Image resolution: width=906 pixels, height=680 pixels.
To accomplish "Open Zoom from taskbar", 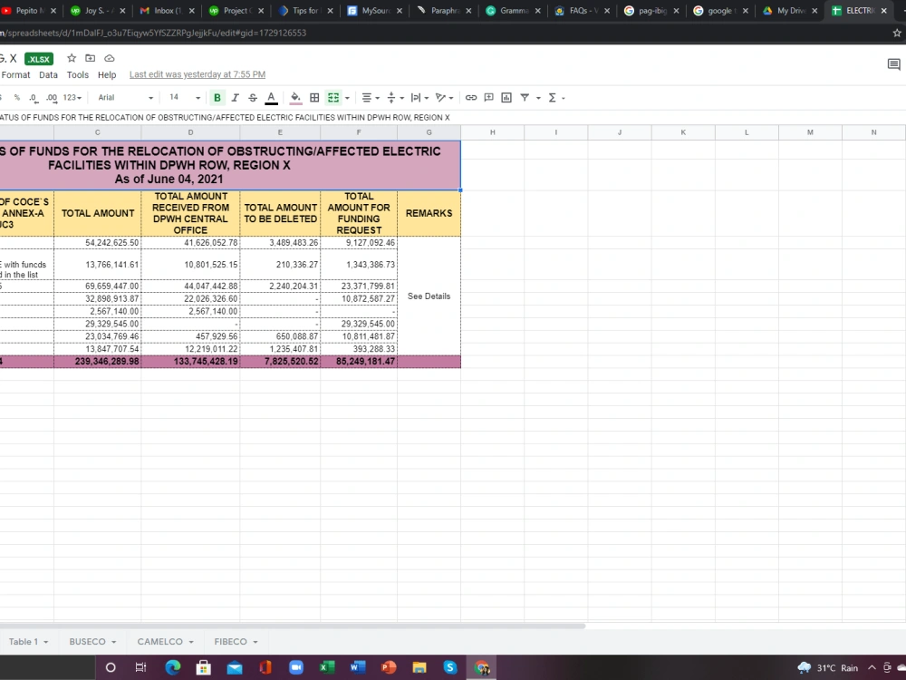I will tap(296, 667).
